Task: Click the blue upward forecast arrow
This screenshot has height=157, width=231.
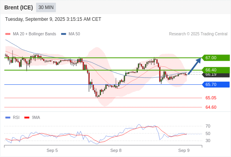Action: point(194,66)
